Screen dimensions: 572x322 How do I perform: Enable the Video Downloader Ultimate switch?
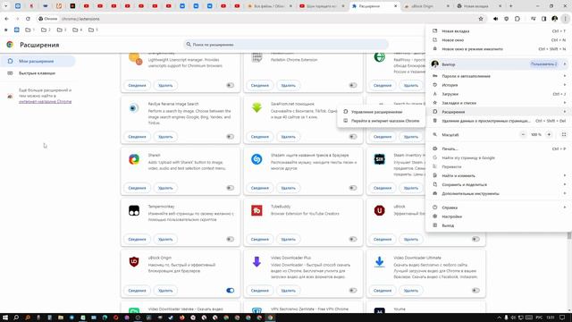[x=475, y=291]
